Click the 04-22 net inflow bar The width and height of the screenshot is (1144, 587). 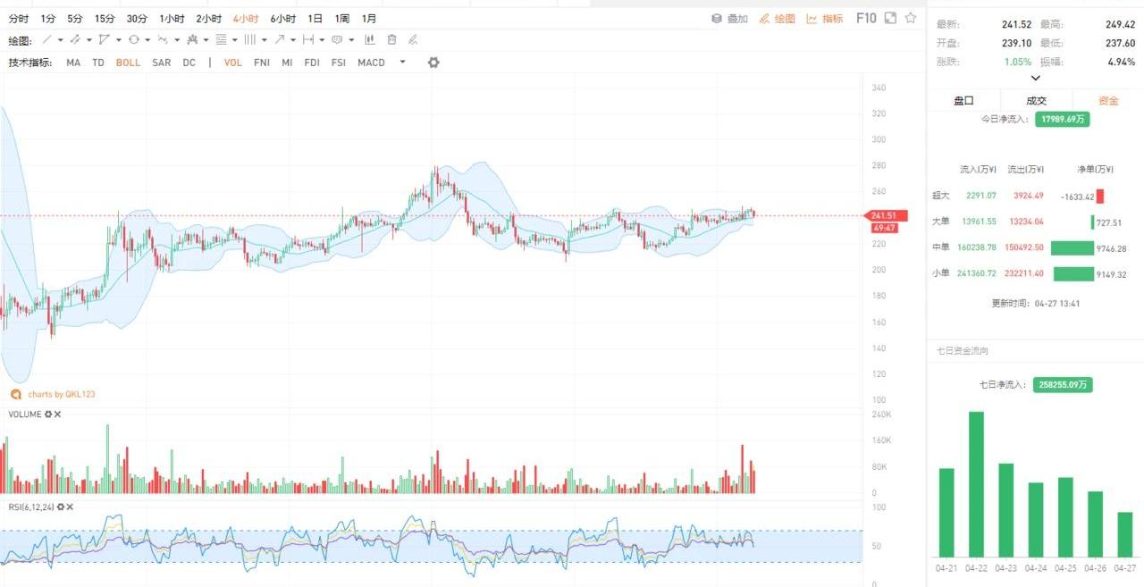pos(976,483)
